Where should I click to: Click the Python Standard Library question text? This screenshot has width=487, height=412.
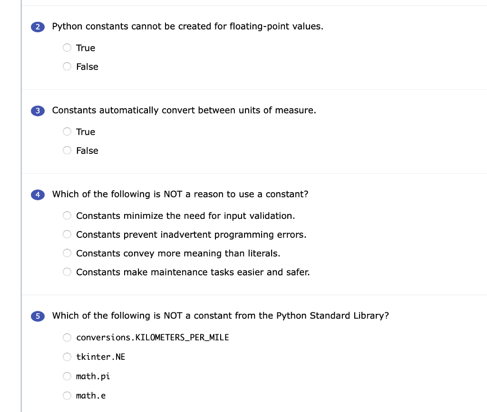click(221, 316)
